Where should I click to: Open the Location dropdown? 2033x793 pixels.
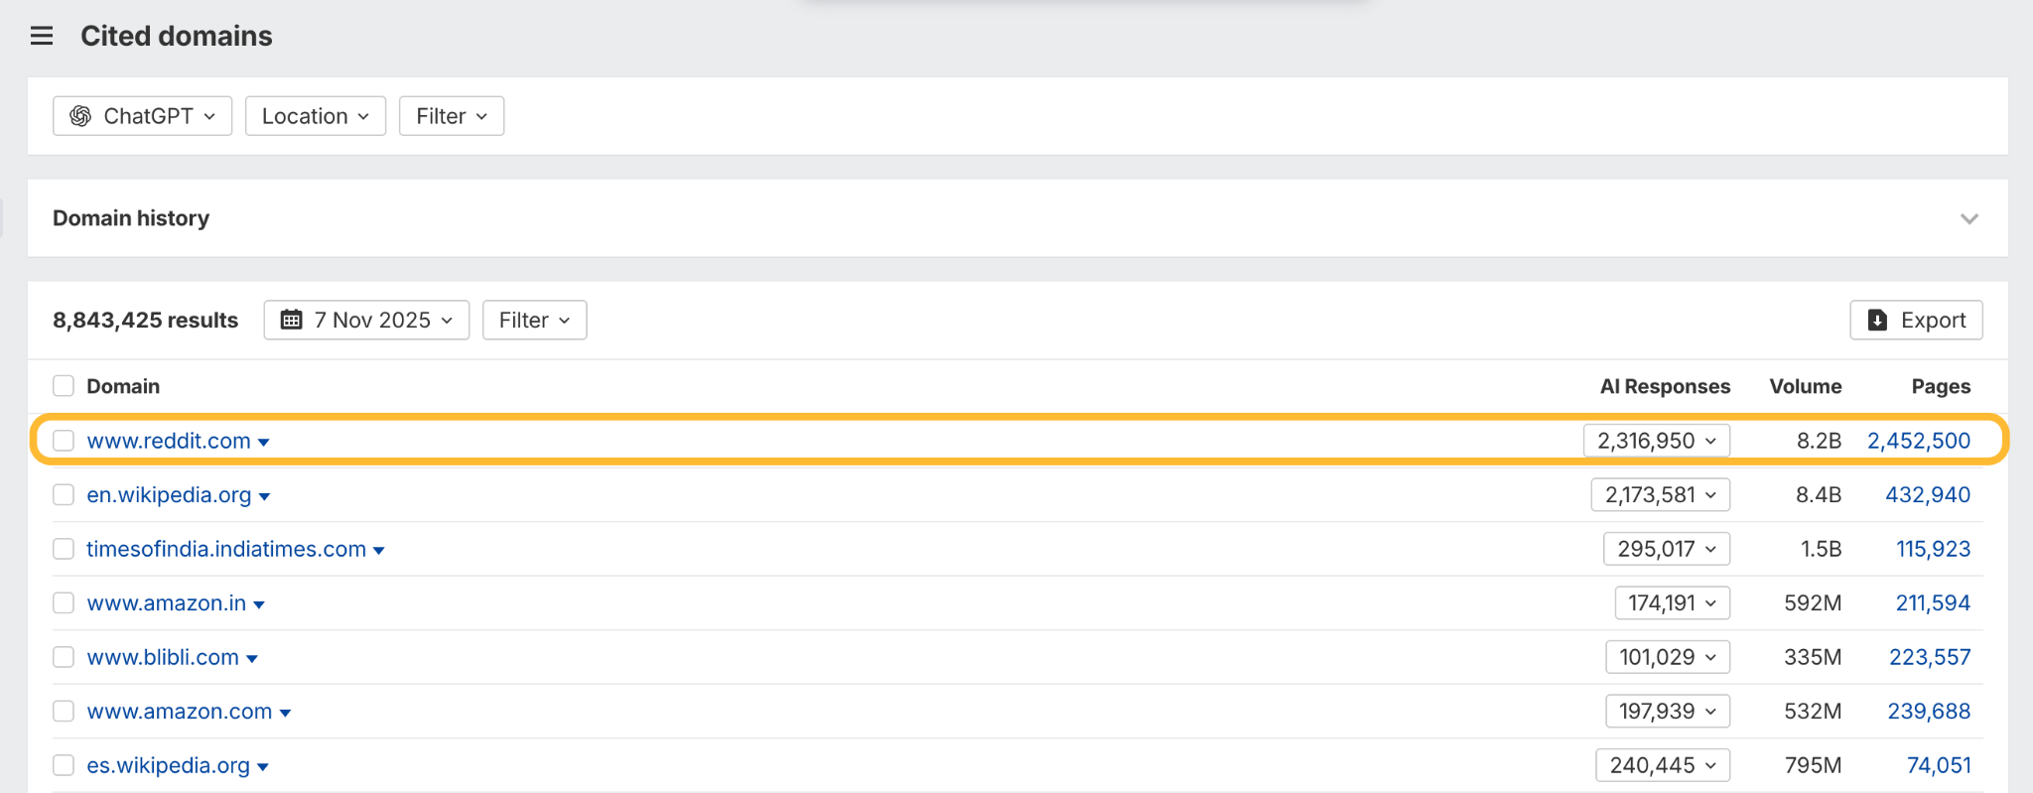click(x=315, y=115)
